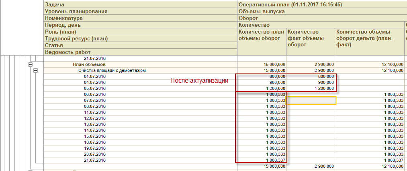Select the 05.07.2016 date row

[x=95, y=88]
